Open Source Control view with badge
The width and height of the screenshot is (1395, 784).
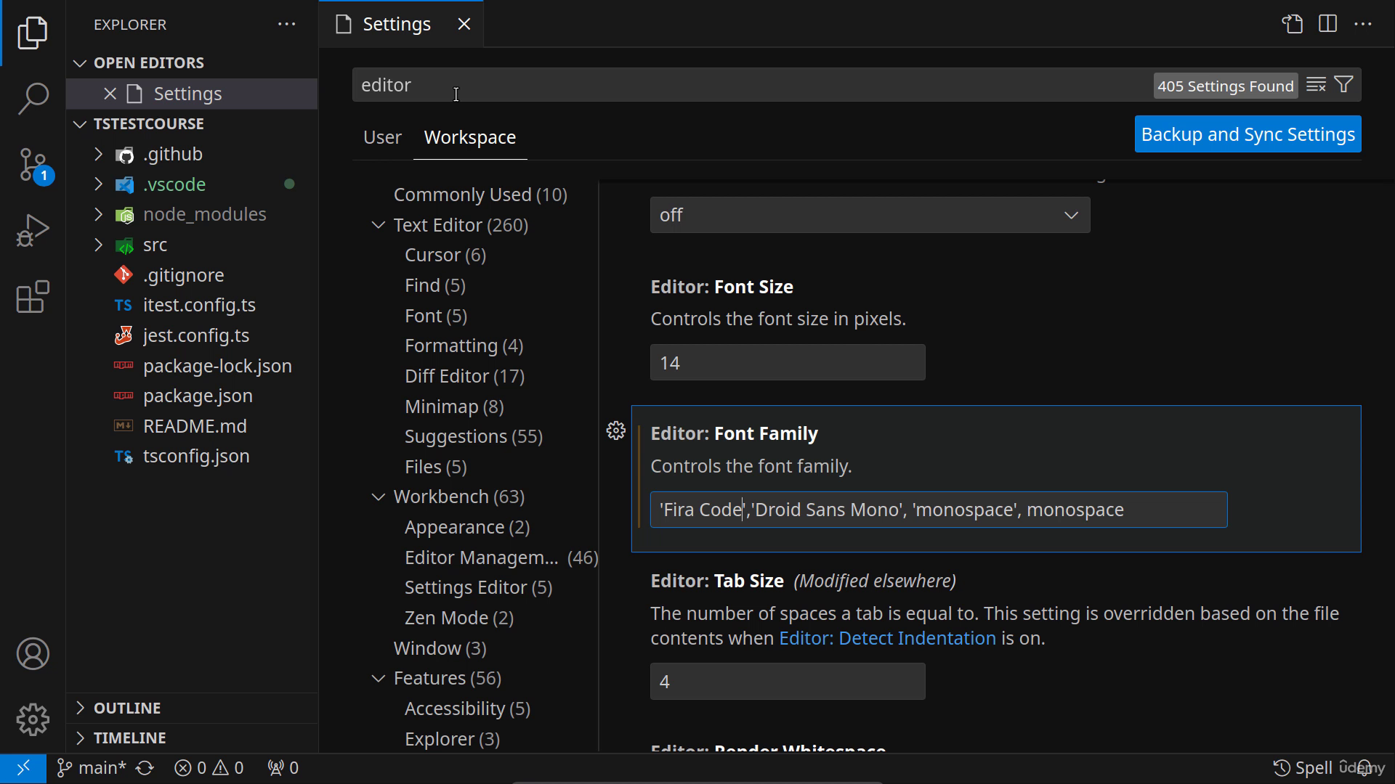click(33, 165)
